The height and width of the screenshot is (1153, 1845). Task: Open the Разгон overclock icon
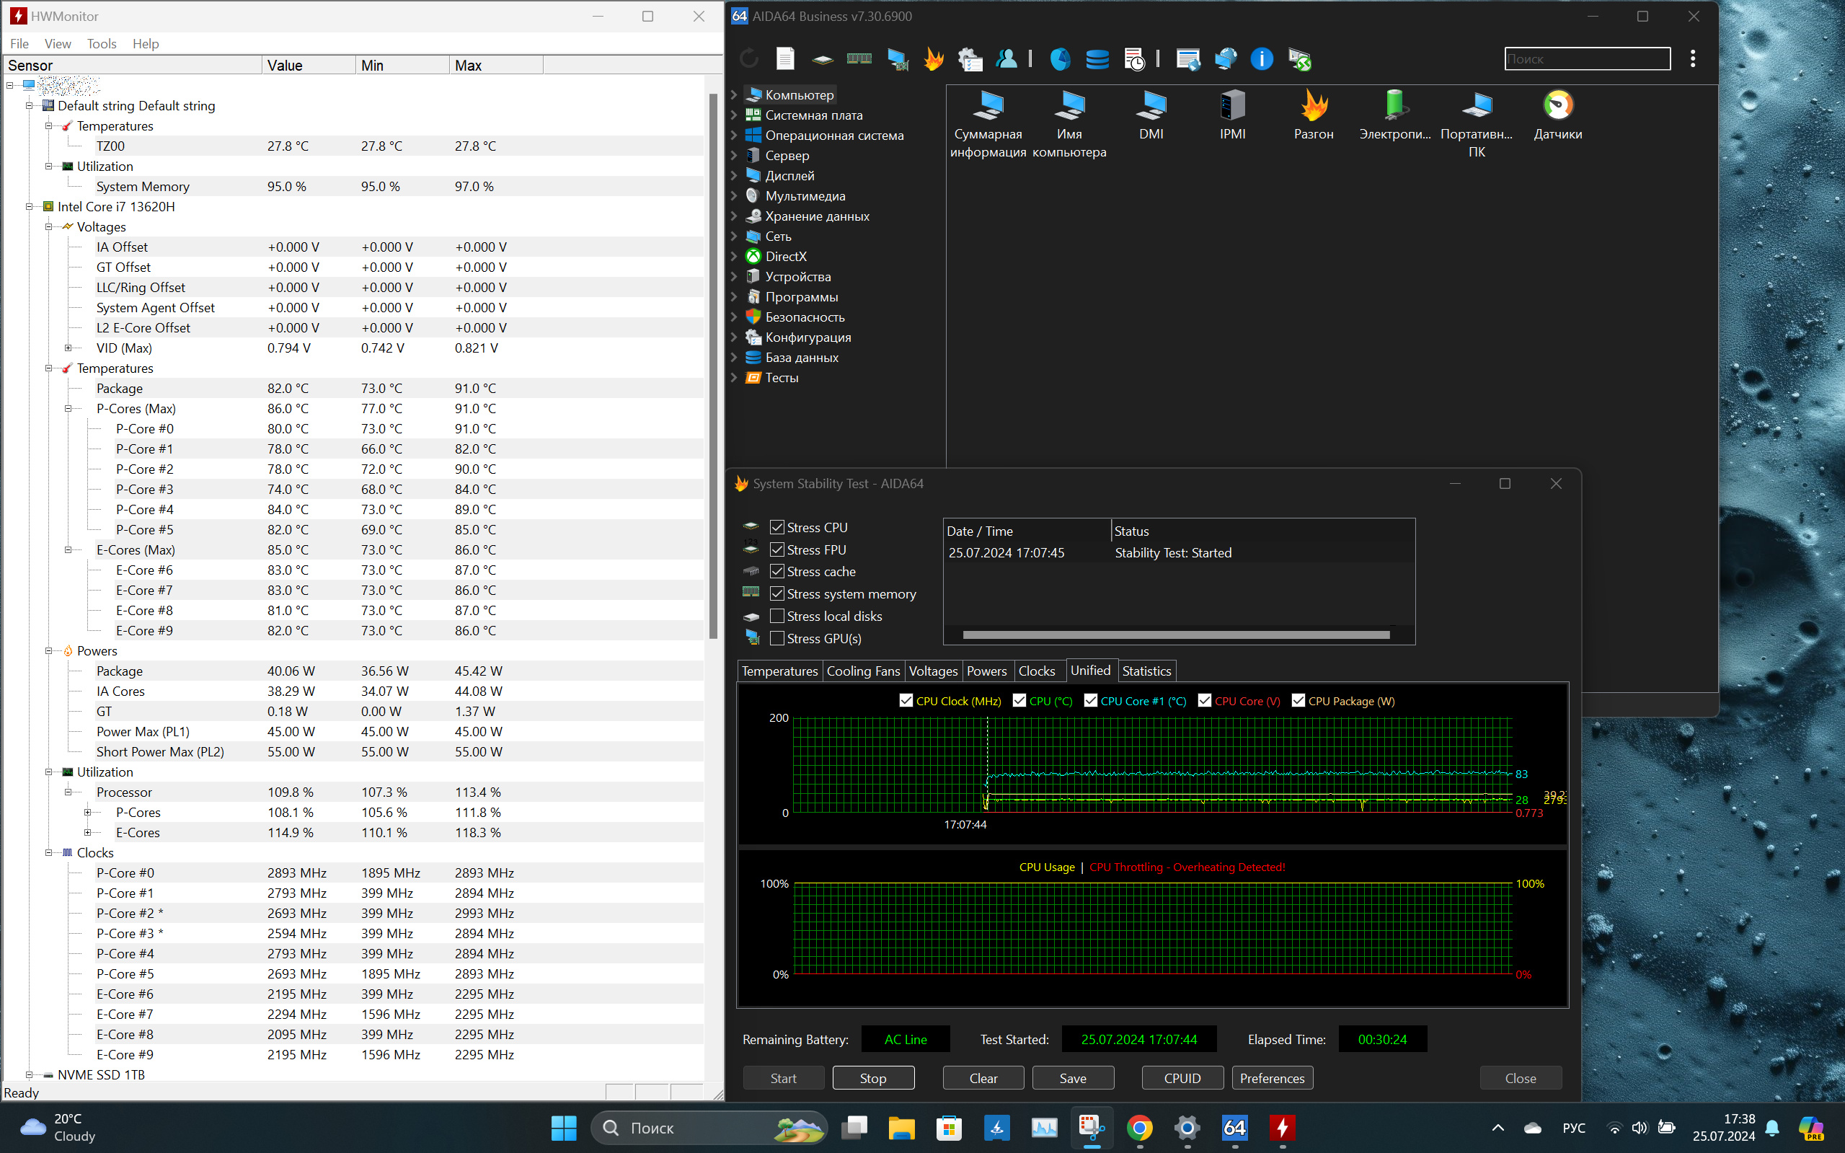click(1314, 115)
